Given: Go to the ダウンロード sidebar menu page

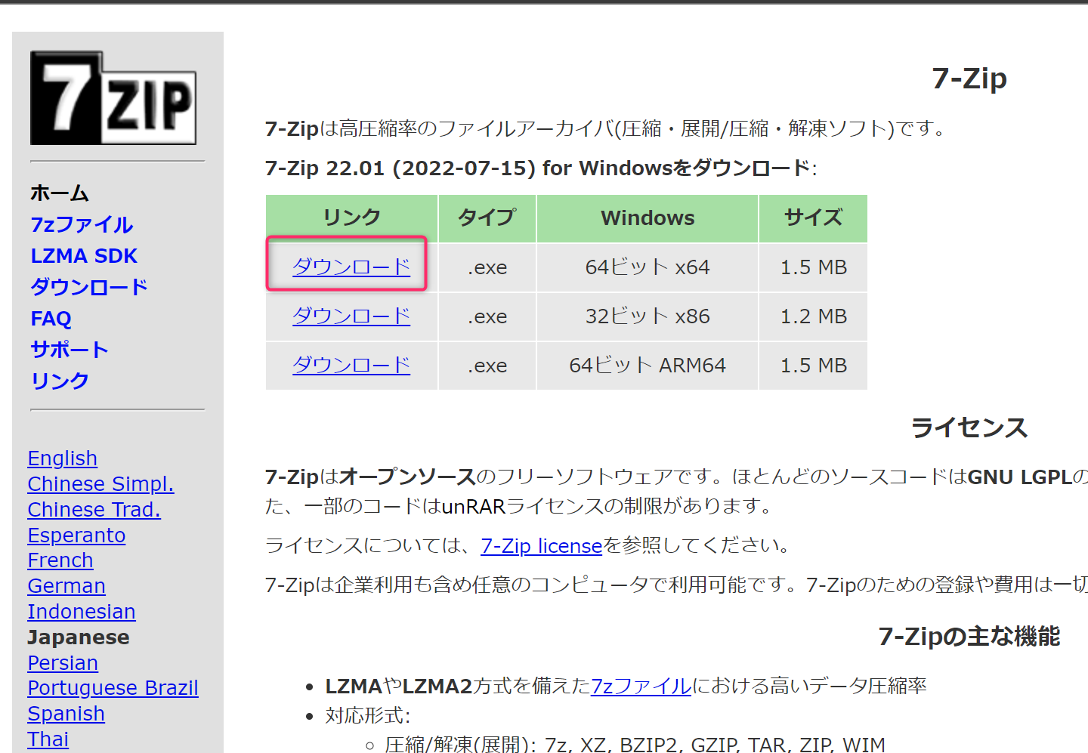Looking at the screenshot, I should tap(89, 287).
